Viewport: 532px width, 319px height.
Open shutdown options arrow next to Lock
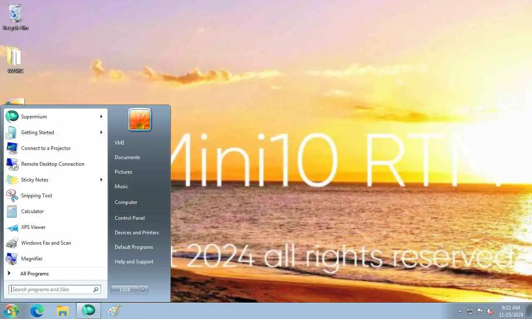[x=143, y=290]
